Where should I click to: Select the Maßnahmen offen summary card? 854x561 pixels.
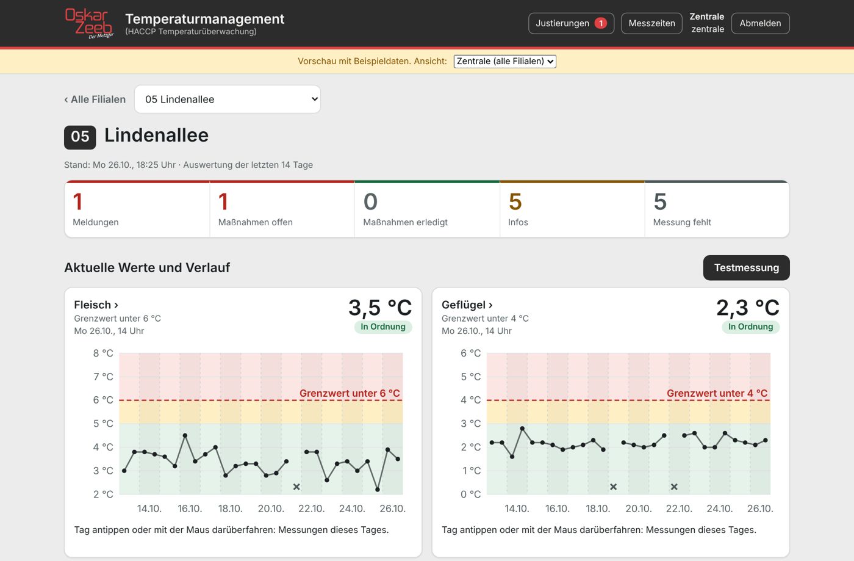(x=282, y=209)
